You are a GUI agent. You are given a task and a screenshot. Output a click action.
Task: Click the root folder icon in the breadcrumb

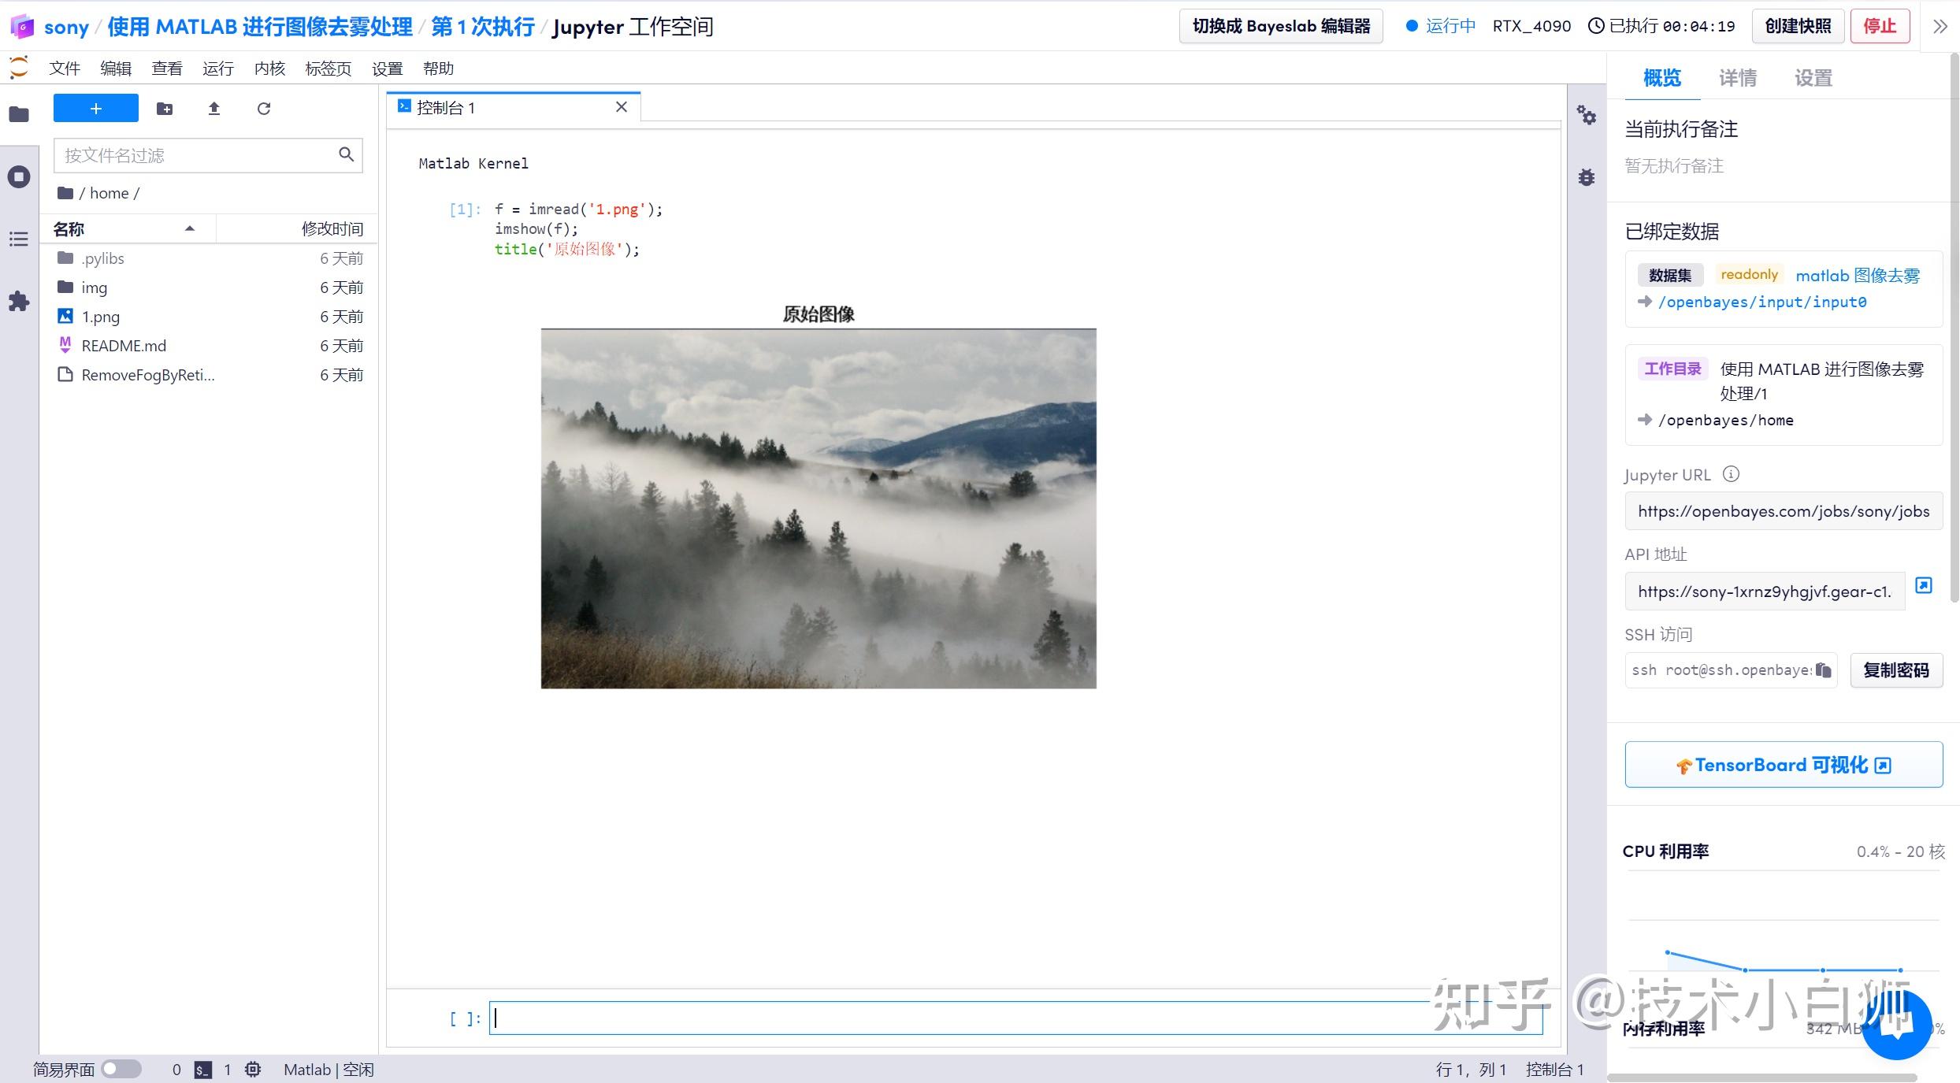[x=65, y=193]
